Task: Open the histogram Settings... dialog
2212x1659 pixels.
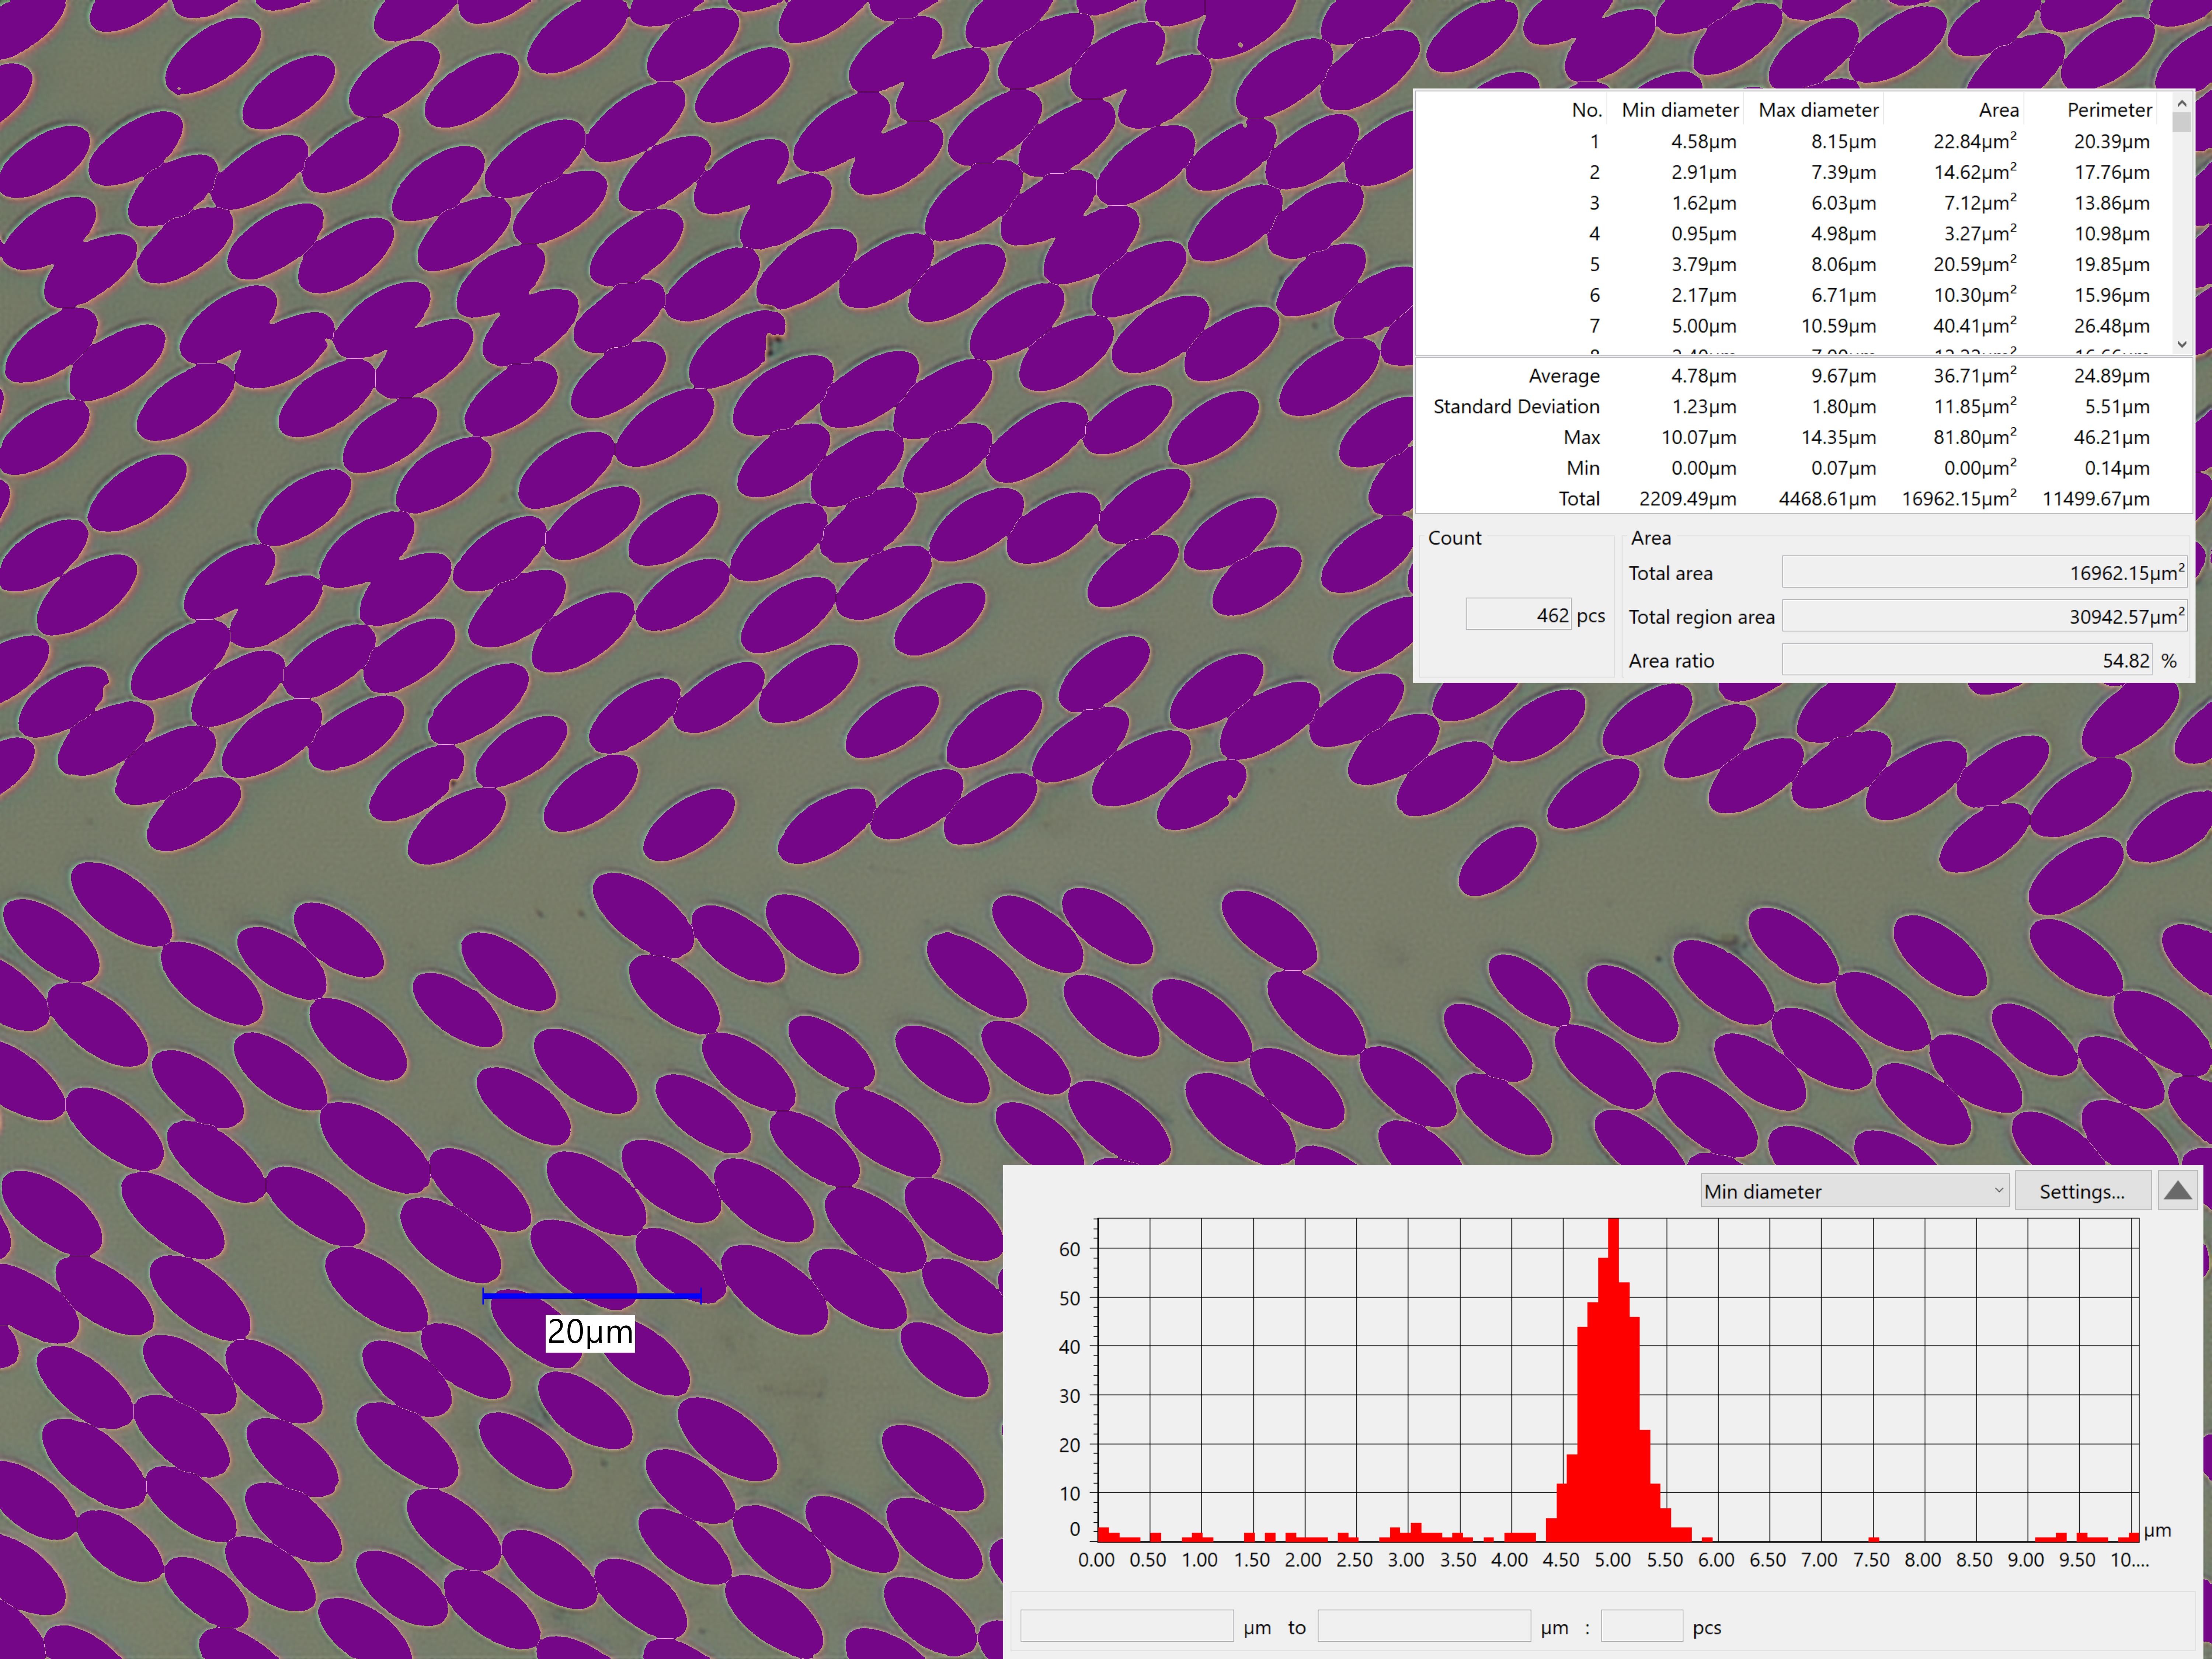Action: click(x=2082, y=1191)
